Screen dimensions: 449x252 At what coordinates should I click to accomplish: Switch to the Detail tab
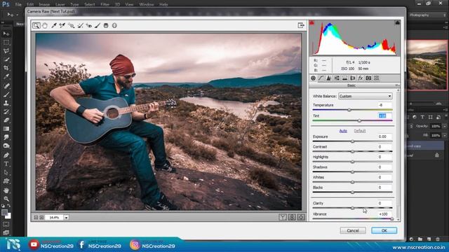329,78
